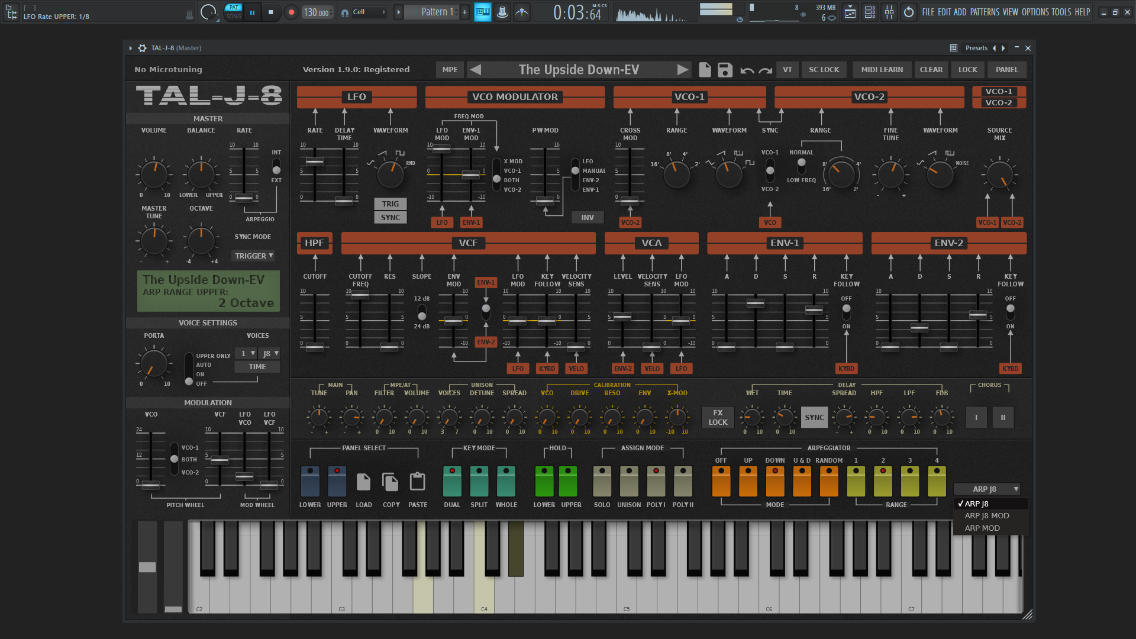Click the panel Copy icon
Viewport: 1136px width, 639px height.
click(390, 482)
